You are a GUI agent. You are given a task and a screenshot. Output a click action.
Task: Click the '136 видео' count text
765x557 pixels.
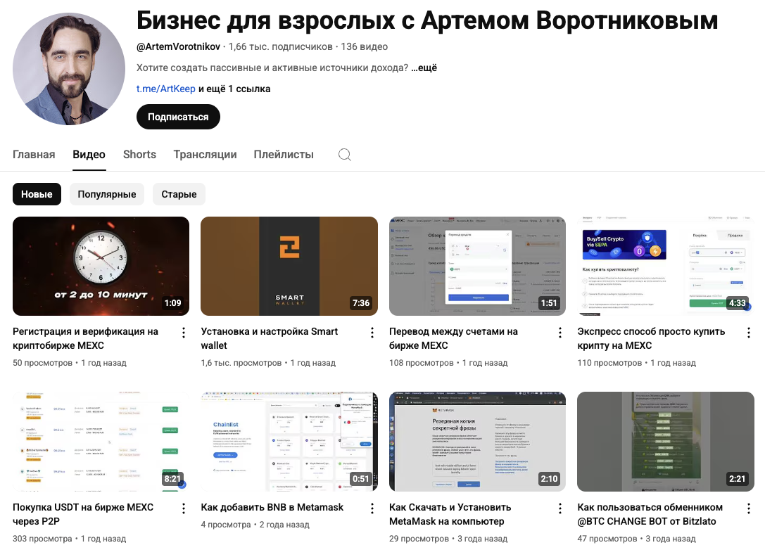pos(365,47)
